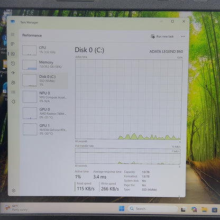Click the Capacity 1.8 TB value
The height and width of the screenshot is (220, 220).
pos(146,172)
